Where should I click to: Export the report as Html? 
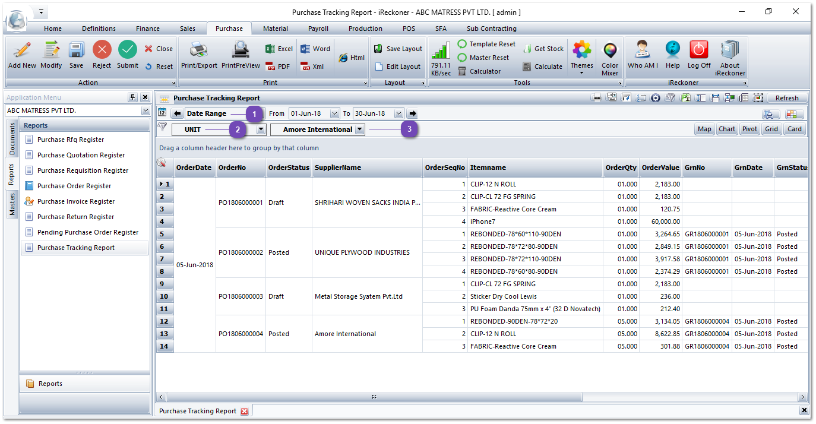point(352,57)
